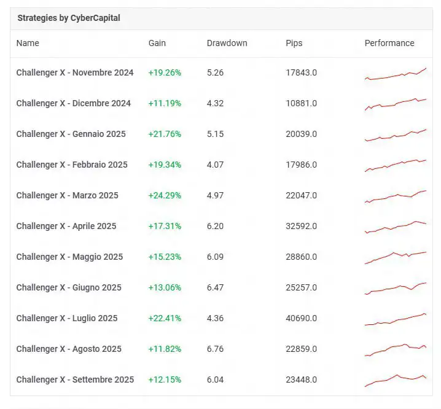Click the Performance column header
The width and height of the screenshot is (441, 409).
click(x=389, y=43)
